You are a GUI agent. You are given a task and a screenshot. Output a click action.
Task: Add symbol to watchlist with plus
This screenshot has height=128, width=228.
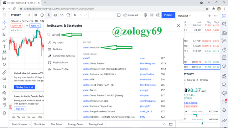coord(209,16)
